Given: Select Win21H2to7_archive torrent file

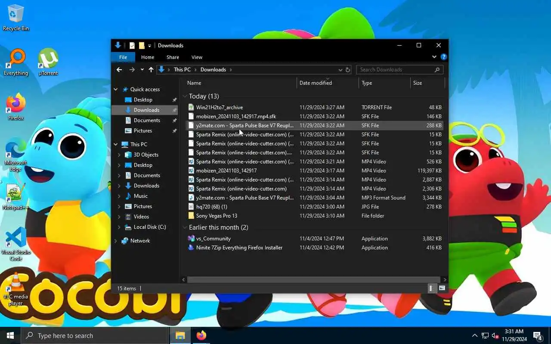Looking at the screenshot, I should pyautogui.click(x=315, y=107).
